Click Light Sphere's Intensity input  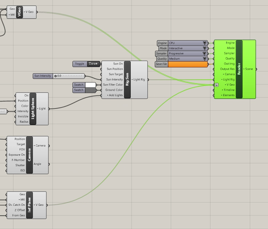click(x=23, y=111)
